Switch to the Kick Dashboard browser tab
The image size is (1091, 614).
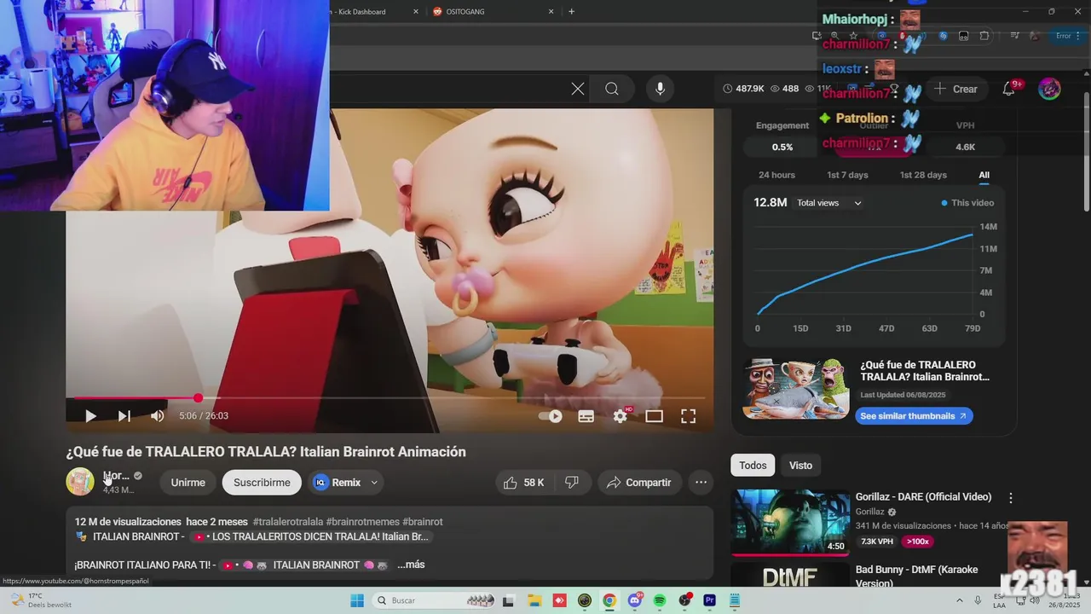361,11
